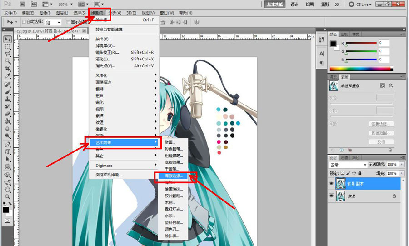
Task: Add a vector mask in Masks panel
Action: click(391, 85)
